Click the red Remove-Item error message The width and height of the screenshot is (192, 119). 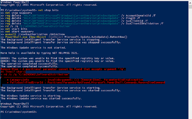tap(63, 69)
